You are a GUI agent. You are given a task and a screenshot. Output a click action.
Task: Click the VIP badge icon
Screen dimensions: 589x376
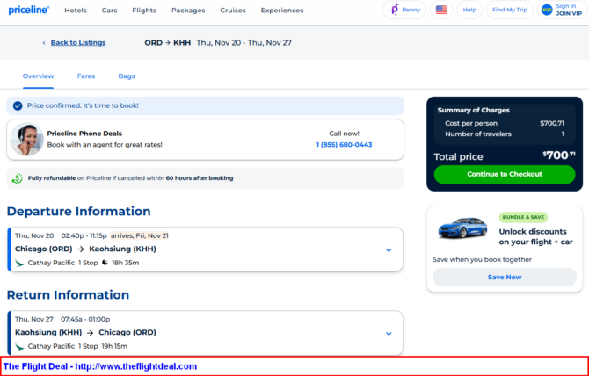547,10
